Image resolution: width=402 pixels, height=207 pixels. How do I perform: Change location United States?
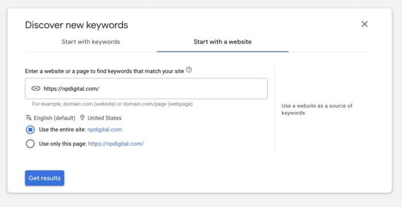(105, 118)
